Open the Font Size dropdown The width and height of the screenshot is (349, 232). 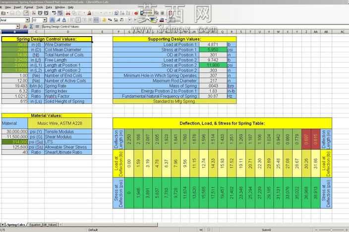[45, 20]
